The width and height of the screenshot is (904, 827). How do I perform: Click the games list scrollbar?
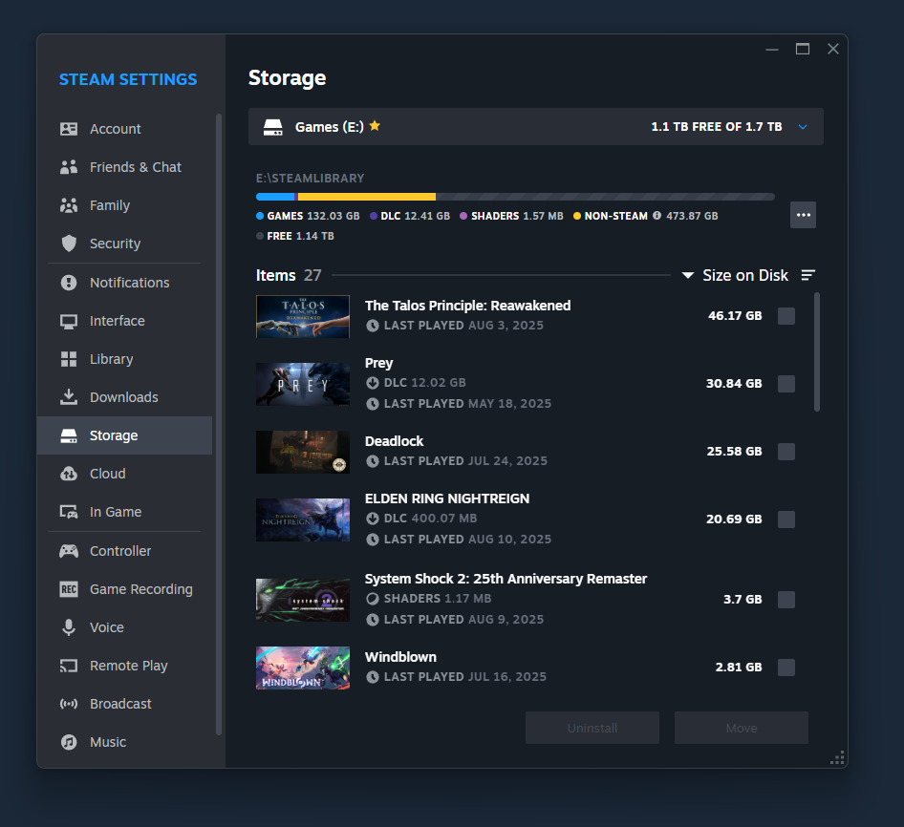tap(816, 351)
